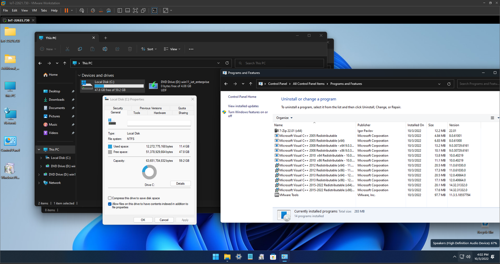Open the View dropdown in File Explorer
The image size is (500, 264).
(172, 49)
